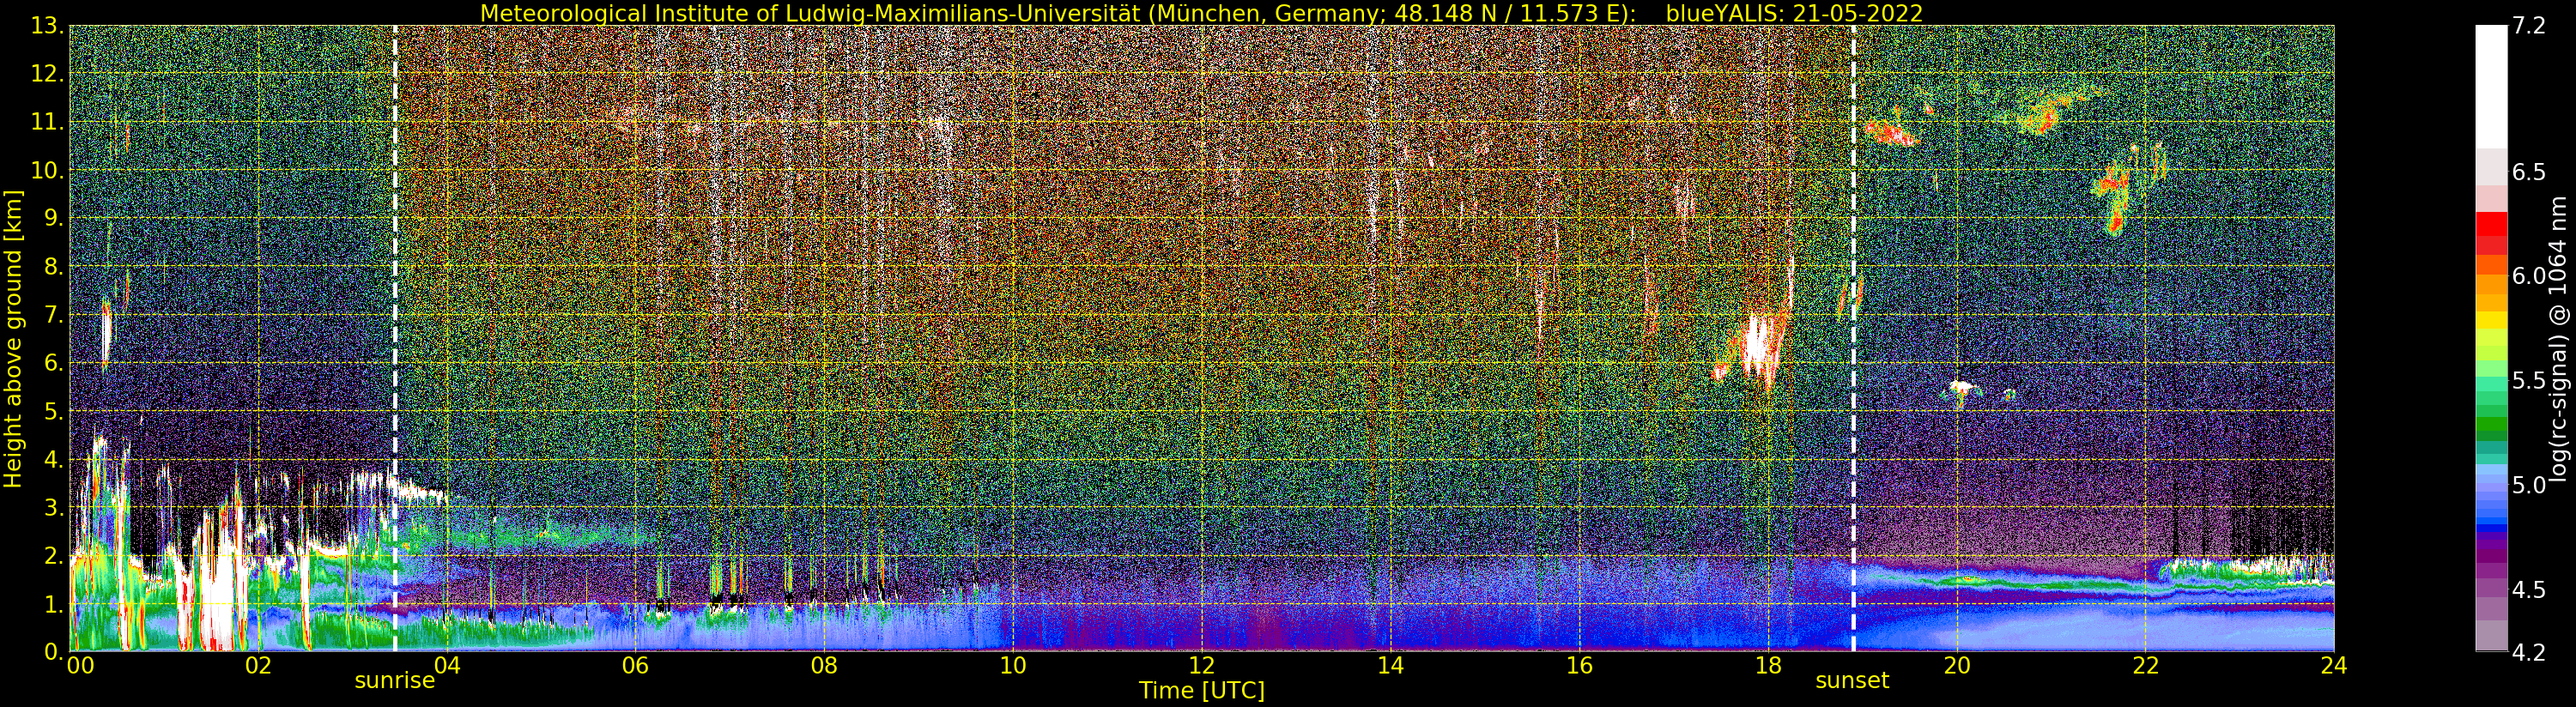Click the time tick label 02
The image size is (2576, 707).
258,666
